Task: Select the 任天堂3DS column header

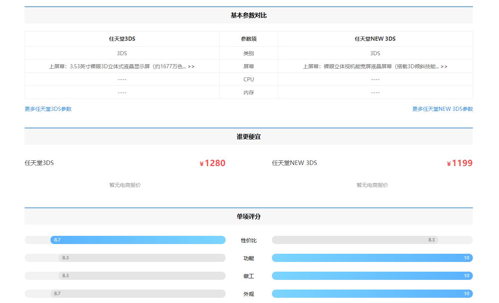Action: tap(122, 39)
